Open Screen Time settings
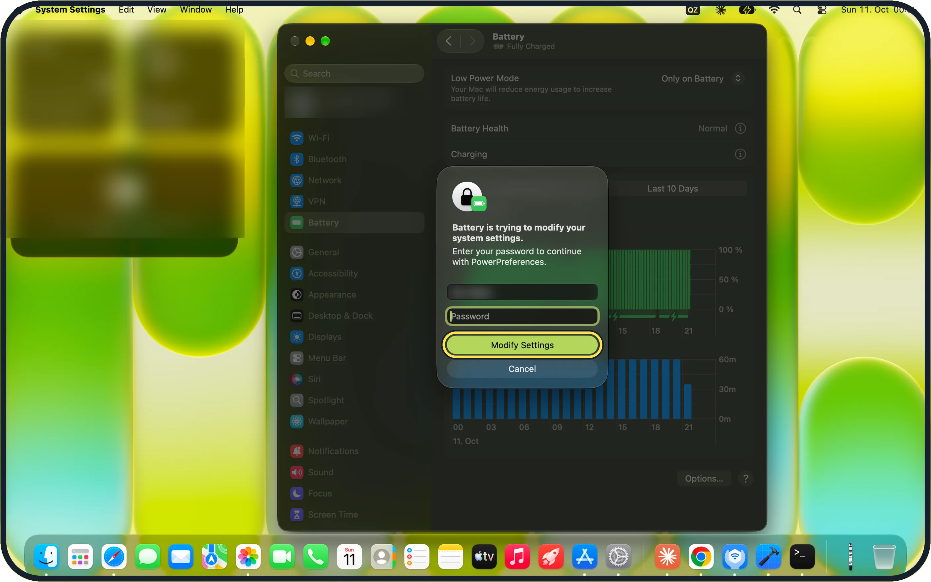Image resolution: width=931 pixels, height=582 pixels. 354,515
